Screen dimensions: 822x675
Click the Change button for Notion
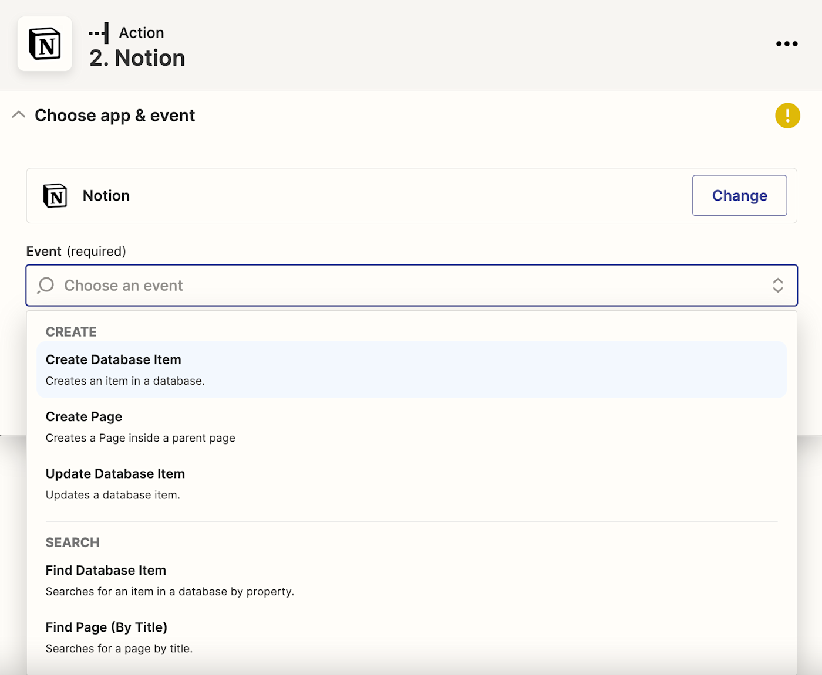pyautogui.click(x=739, y=195)
